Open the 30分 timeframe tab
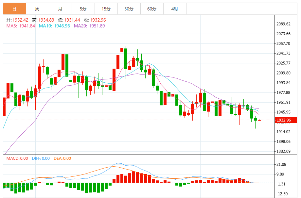Viewport: 301px width, 198px height. pos(129,9)
